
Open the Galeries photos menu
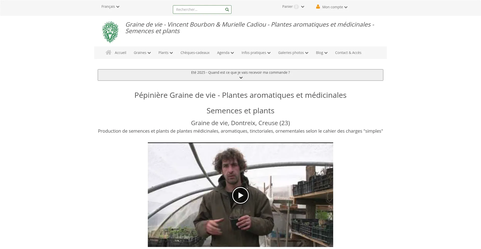[293, 53]
